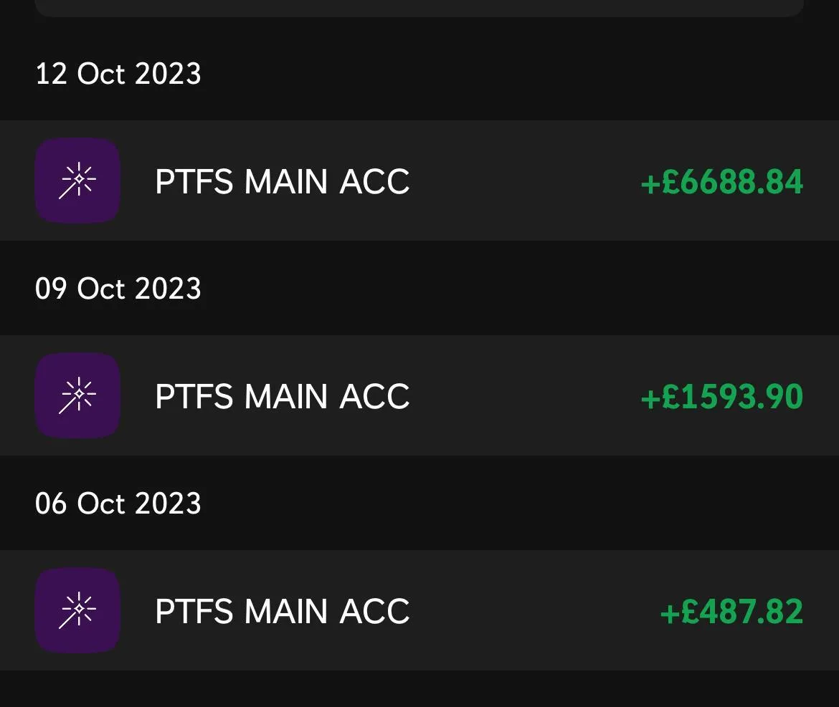Viewport: 839px width, 707px height.
Task: Tap the word MAIN in the 06 Oct transaction name
Action: (x=286, y=612)
